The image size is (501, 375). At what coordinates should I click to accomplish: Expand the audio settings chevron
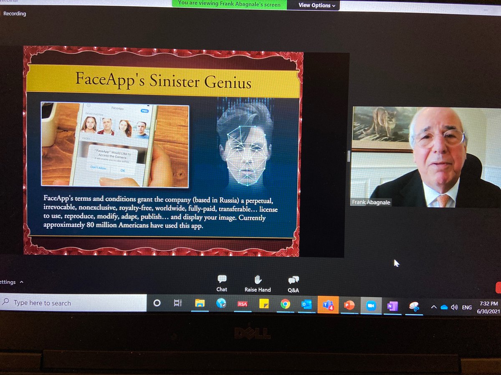tap(22, 282)
